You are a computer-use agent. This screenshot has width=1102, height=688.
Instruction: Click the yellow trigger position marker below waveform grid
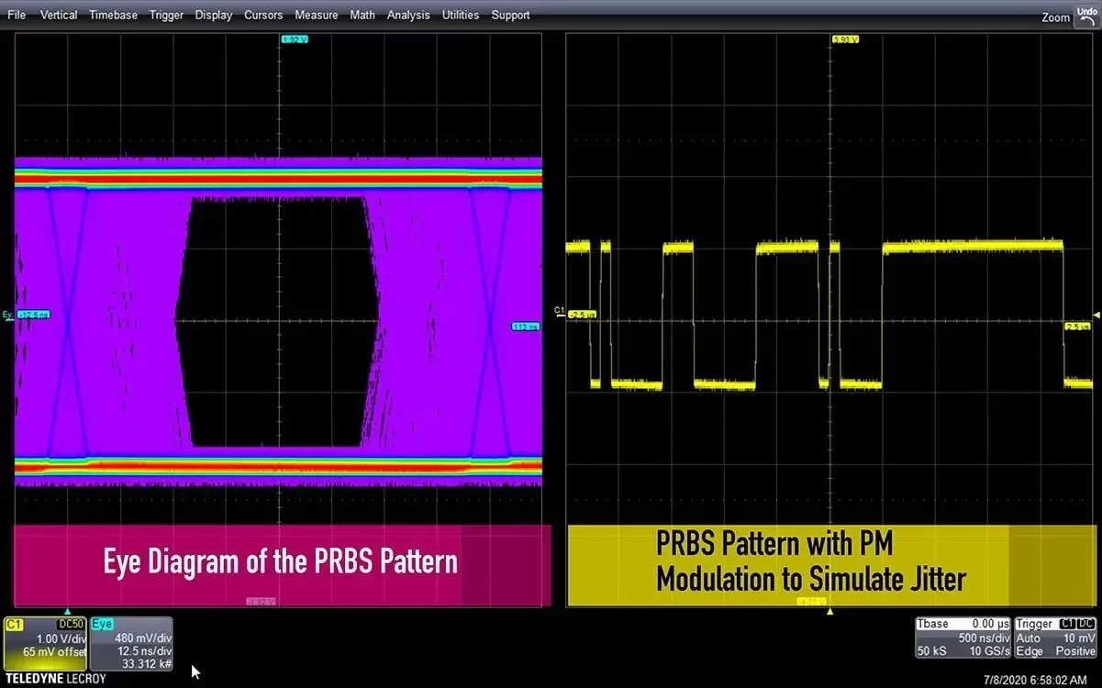tap(830, 611)
